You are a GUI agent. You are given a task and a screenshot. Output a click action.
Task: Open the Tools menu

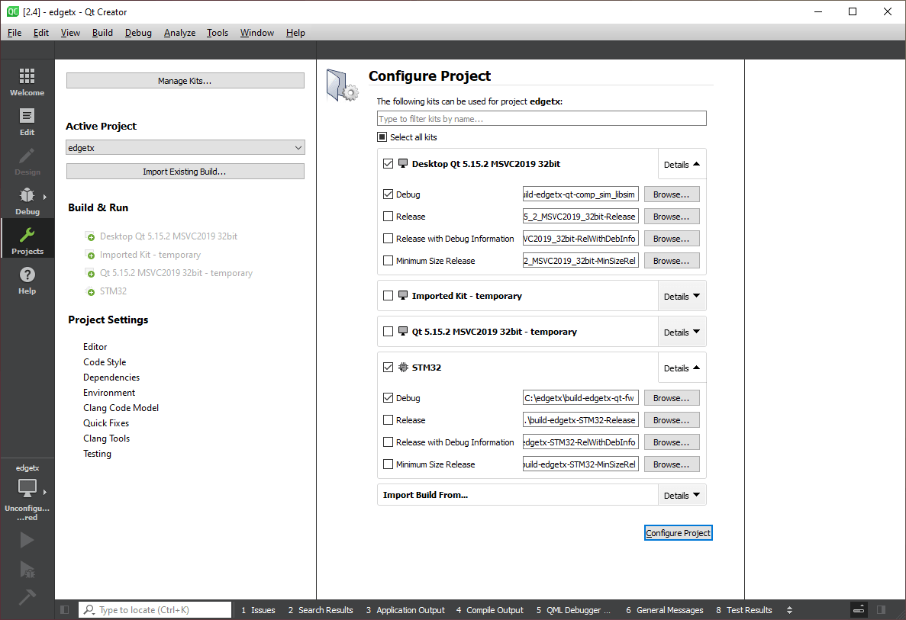click(218, 32)
